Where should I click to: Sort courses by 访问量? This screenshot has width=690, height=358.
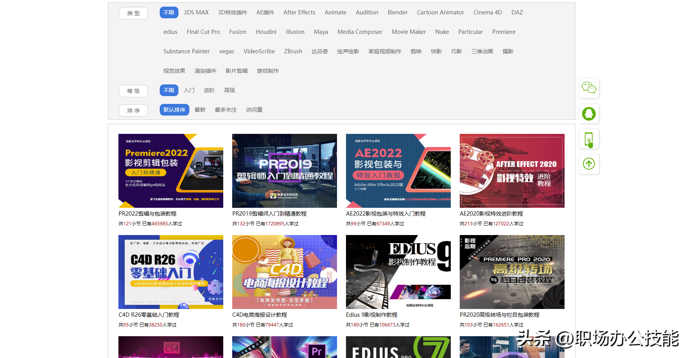[x=254, y=110]
